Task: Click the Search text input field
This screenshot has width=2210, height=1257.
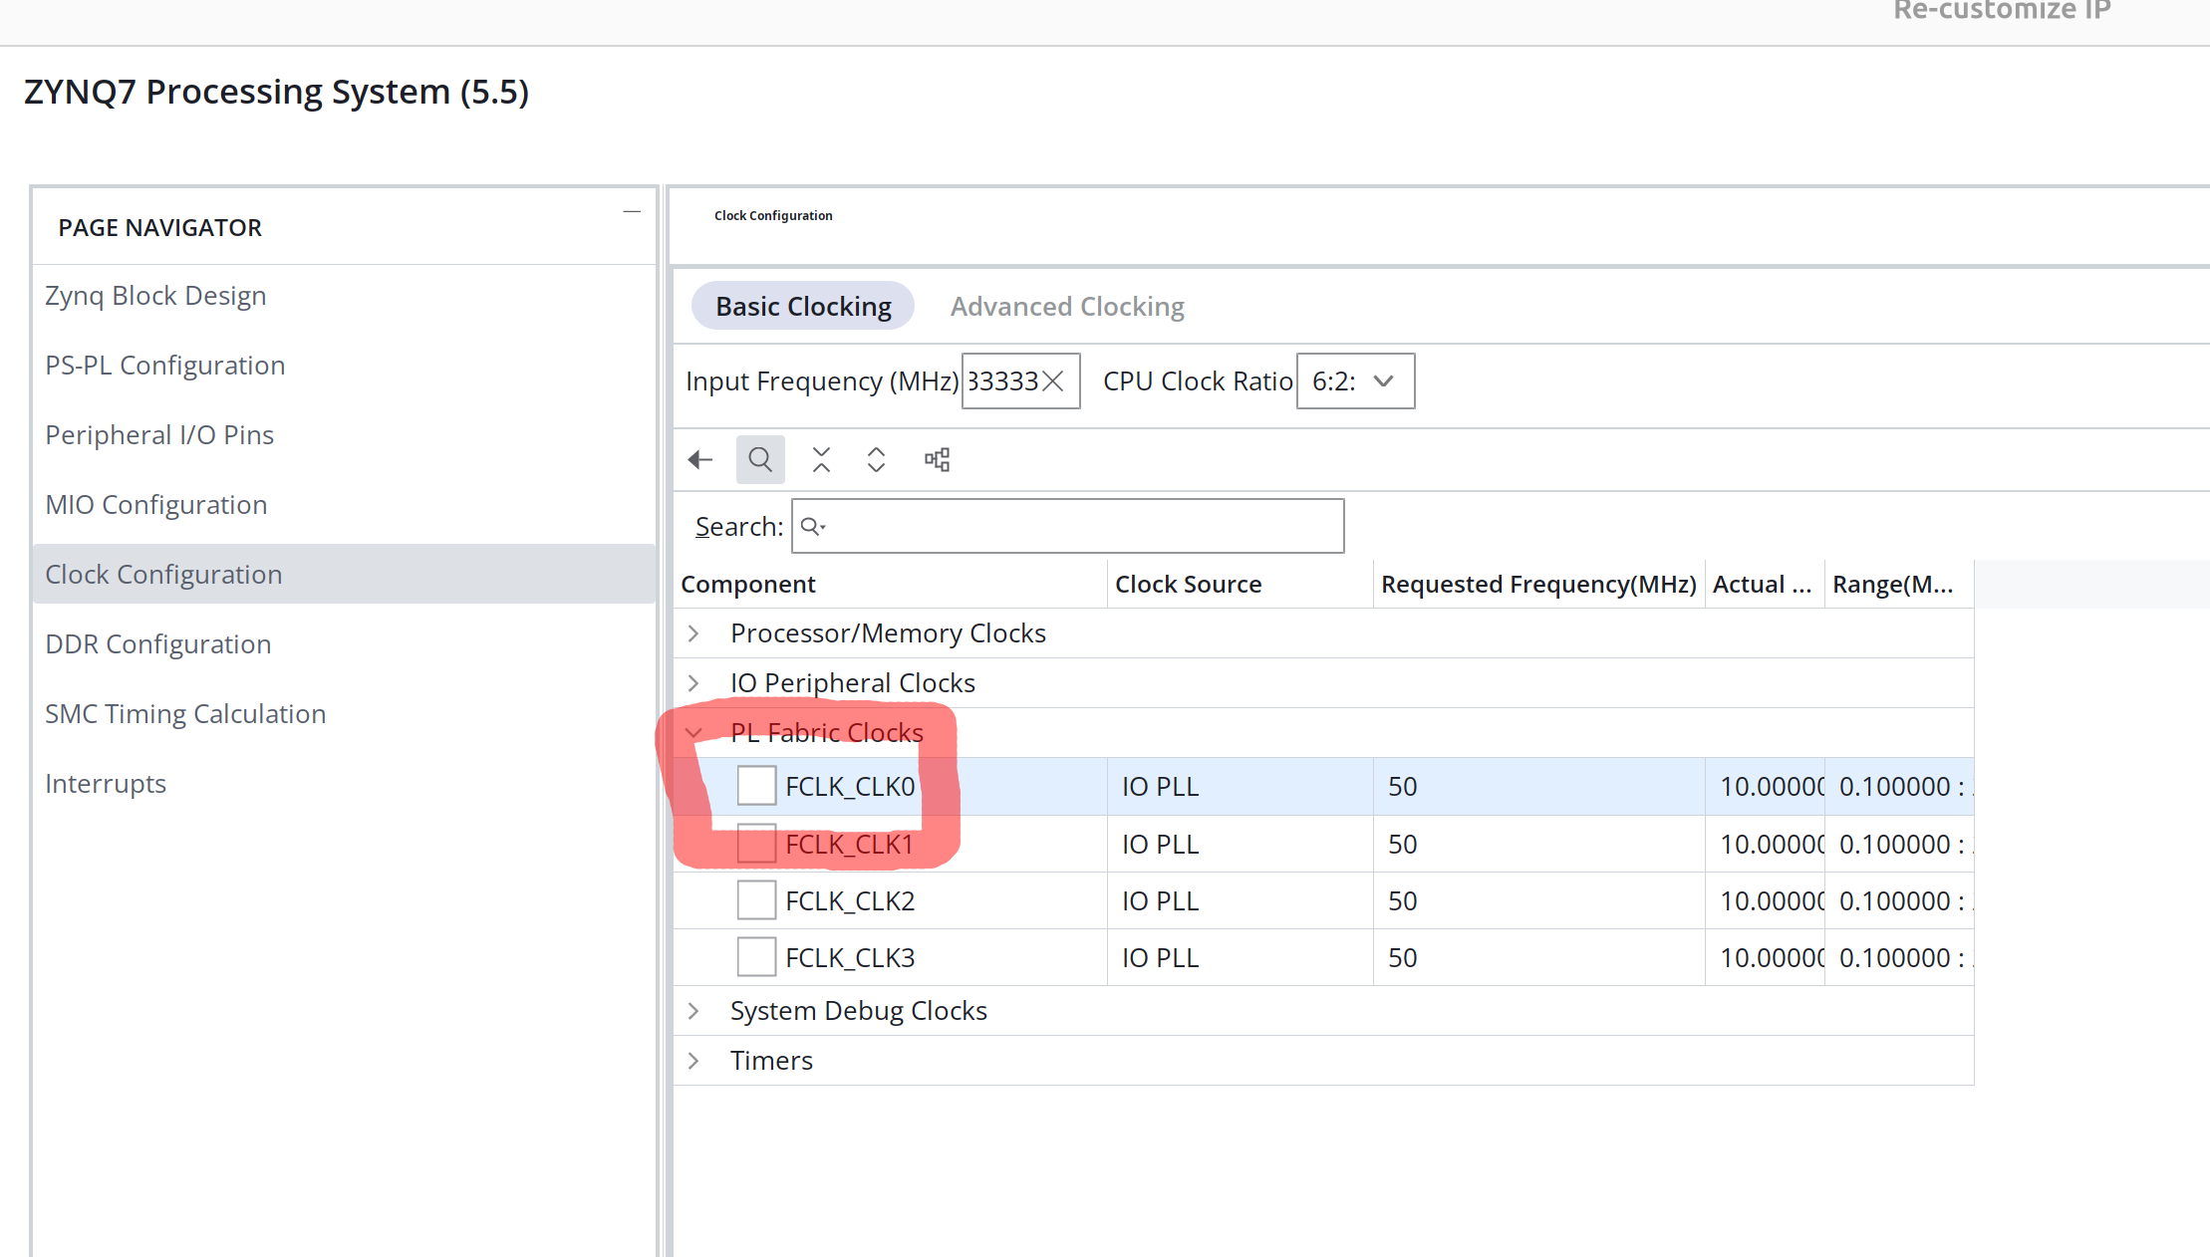Action: click(1067, 526)
